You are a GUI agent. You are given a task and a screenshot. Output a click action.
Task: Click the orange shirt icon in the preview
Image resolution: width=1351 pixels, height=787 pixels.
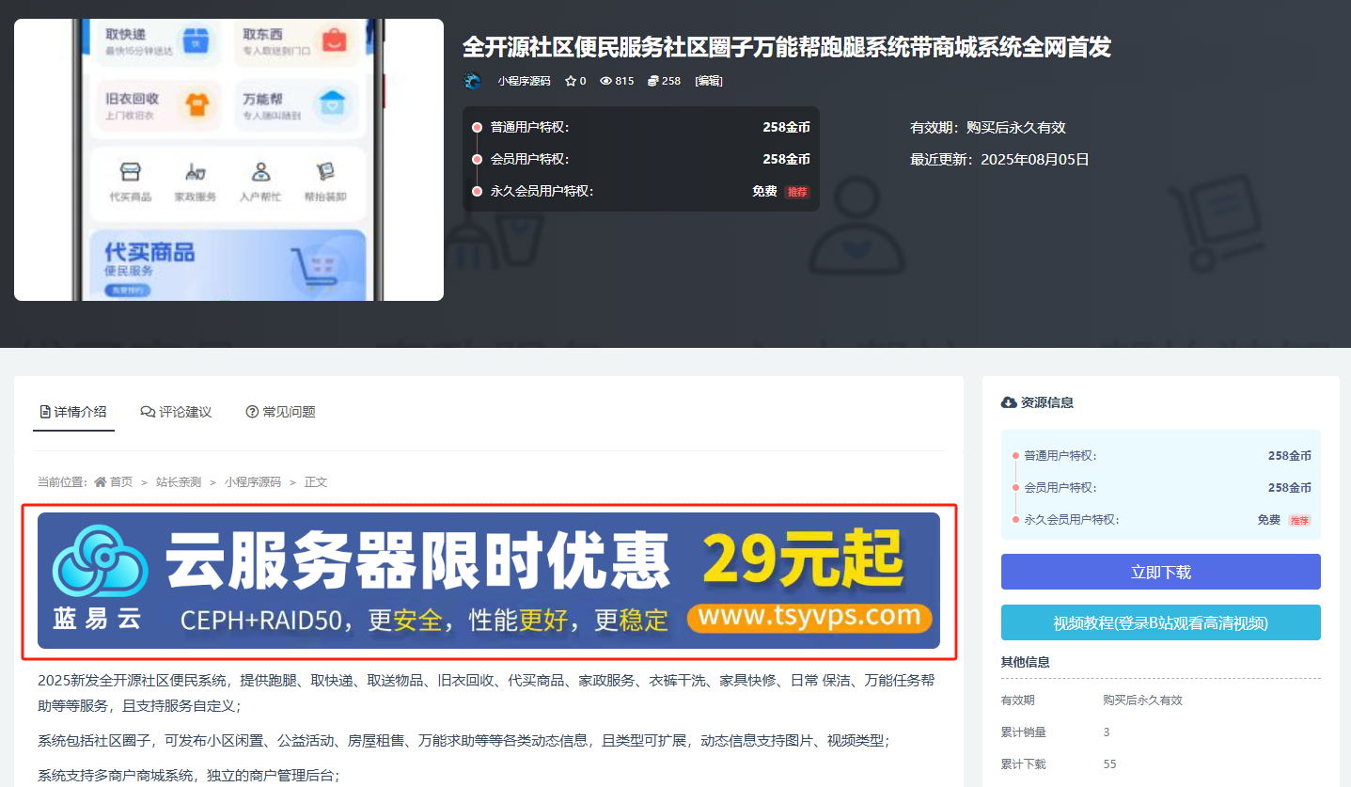point(197,105)
